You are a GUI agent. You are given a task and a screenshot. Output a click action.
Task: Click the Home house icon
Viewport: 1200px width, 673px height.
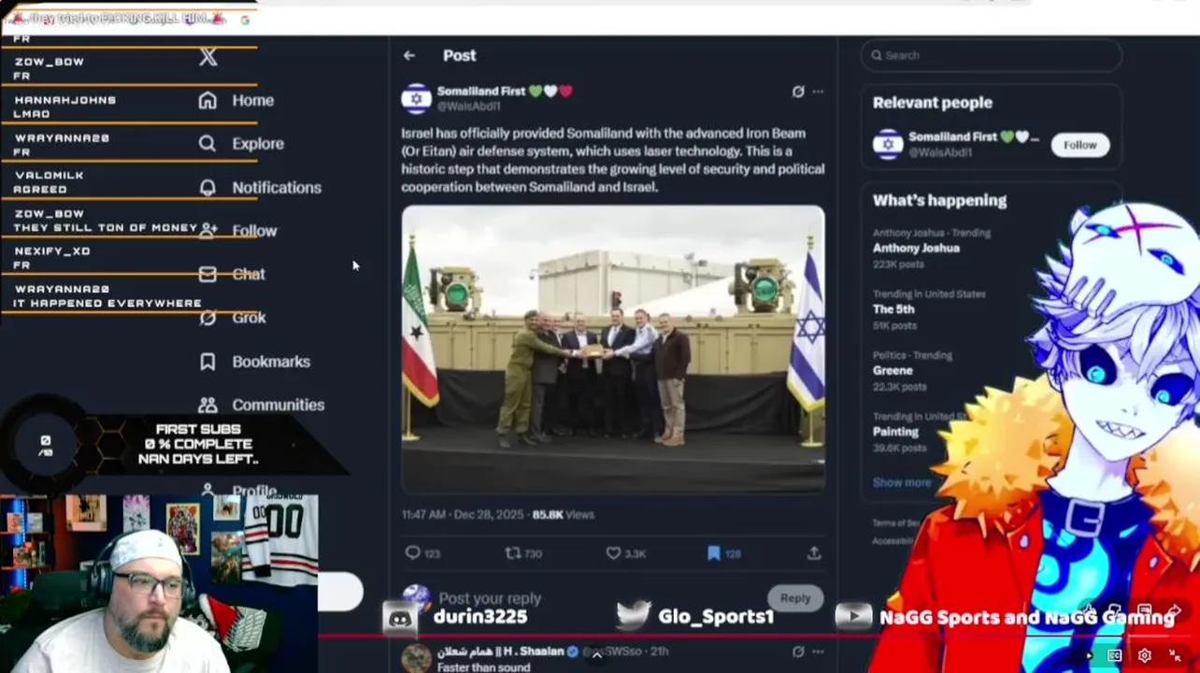pyautogui.click(x=207, y=100)
